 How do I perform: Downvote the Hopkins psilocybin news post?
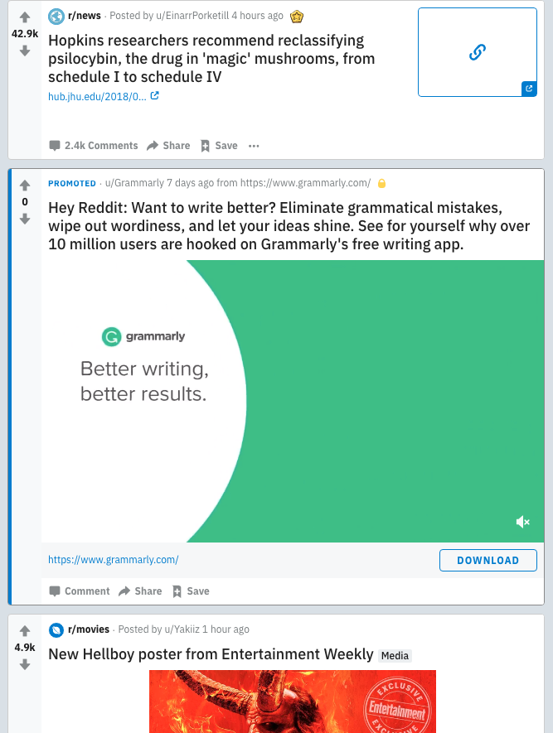click(25, 51)
